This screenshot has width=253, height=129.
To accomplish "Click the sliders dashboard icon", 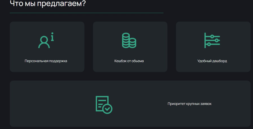I will click(212, 40).
